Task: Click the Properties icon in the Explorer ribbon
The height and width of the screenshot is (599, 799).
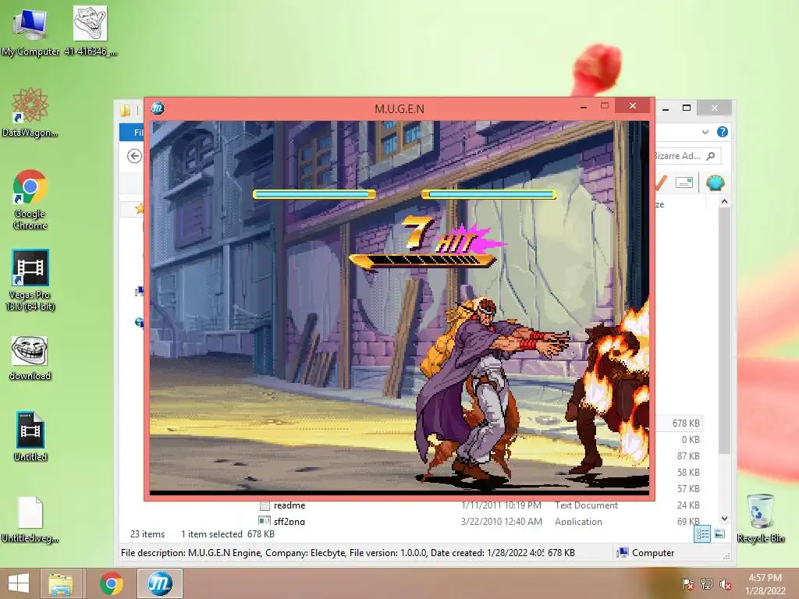Action: tap(684, 183)
